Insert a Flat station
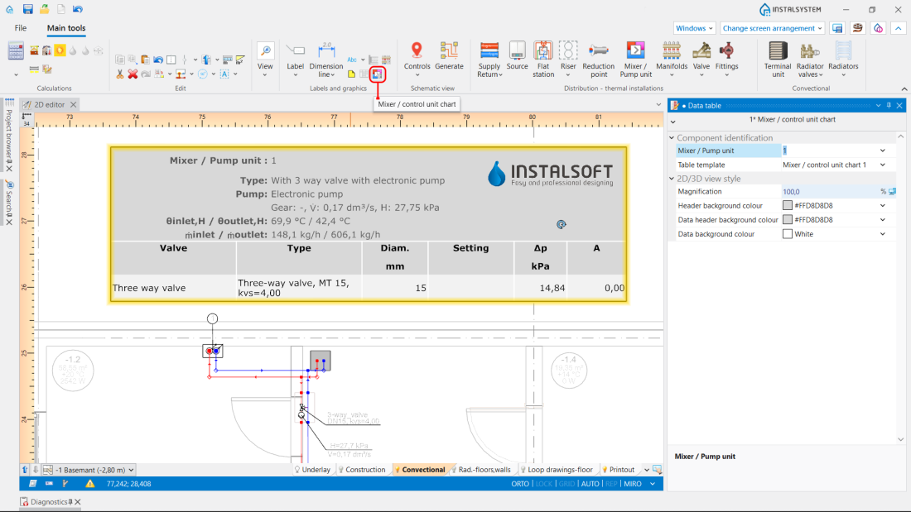 click(x=543, y=60)
